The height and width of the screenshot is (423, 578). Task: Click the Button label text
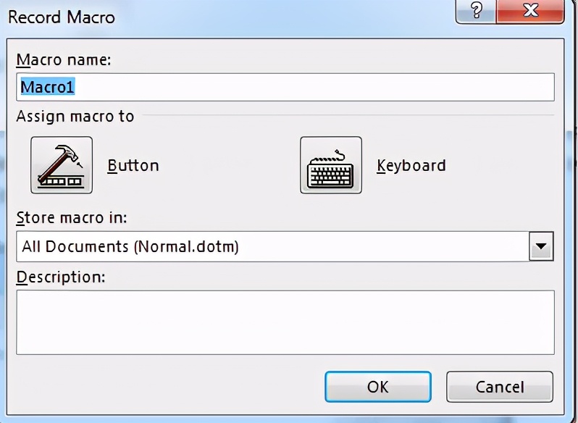coord(133,165)
